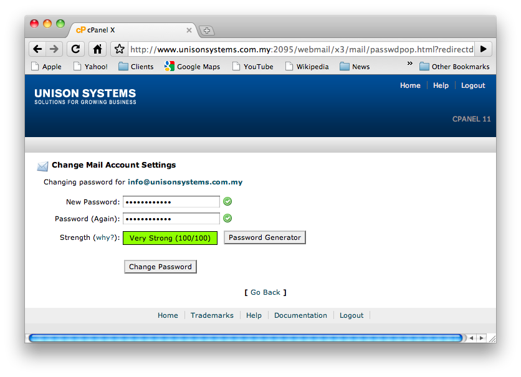Open the browser home page
Screen dimensions: 521x377
(x=97, y=48)
